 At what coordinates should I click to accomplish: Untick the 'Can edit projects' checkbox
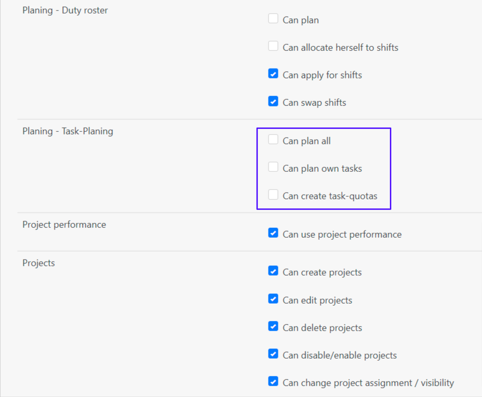(273, 299)
